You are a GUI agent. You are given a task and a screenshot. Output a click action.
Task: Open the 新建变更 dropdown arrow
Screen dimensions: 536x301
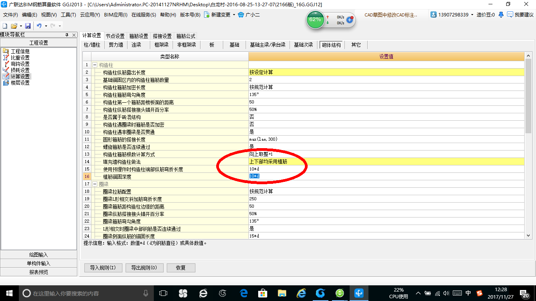[x=234, y=15]
